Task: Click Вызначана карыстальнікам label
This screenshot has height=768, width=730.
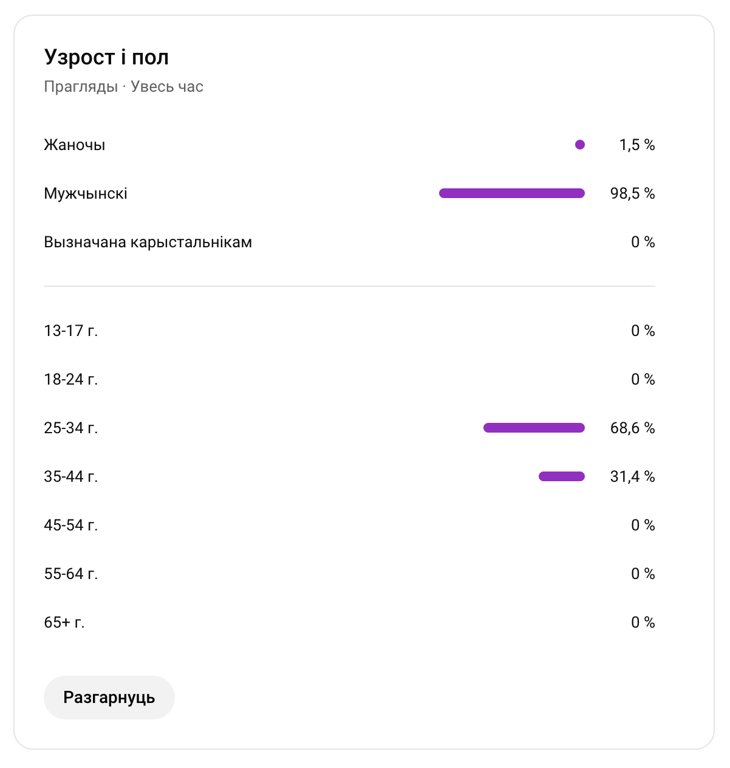Action: pos(148,242)
